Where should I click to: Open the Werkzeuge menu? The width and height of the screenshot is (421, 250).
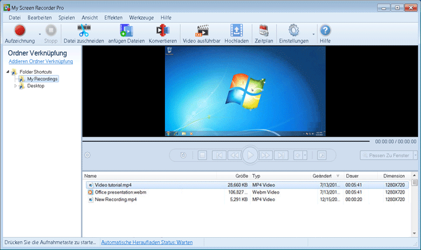click(140, 18)
